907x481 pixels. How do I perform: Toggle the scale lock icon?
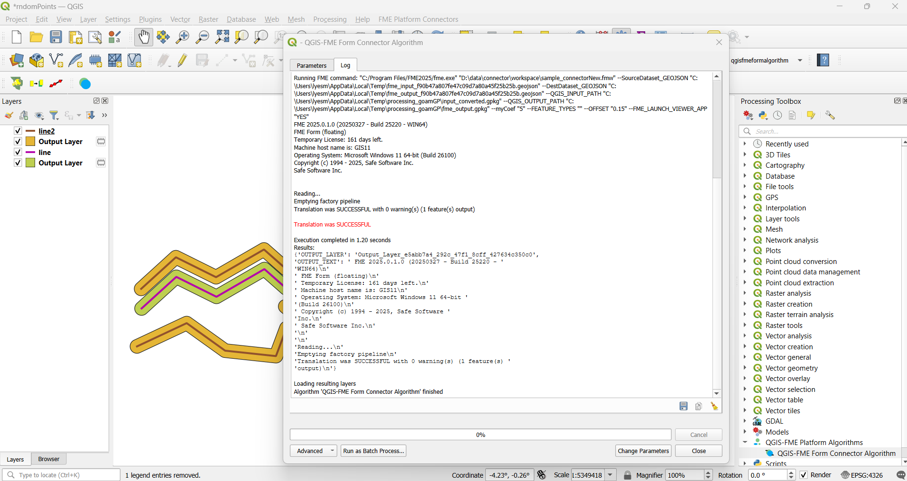click(628, 475)
